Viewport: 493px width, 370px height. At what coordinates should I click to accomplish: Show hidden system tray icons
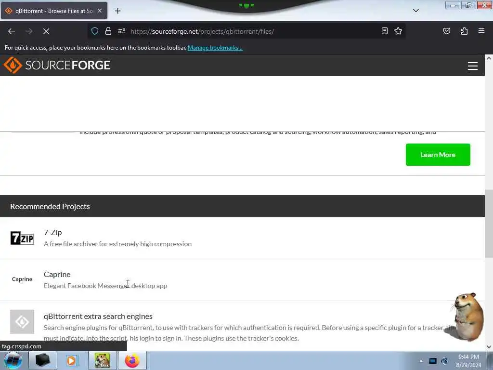pyautogui.click(x=421, y=361)
